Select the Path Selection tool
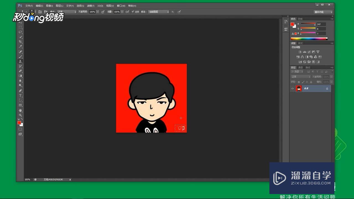 [20, 100]
